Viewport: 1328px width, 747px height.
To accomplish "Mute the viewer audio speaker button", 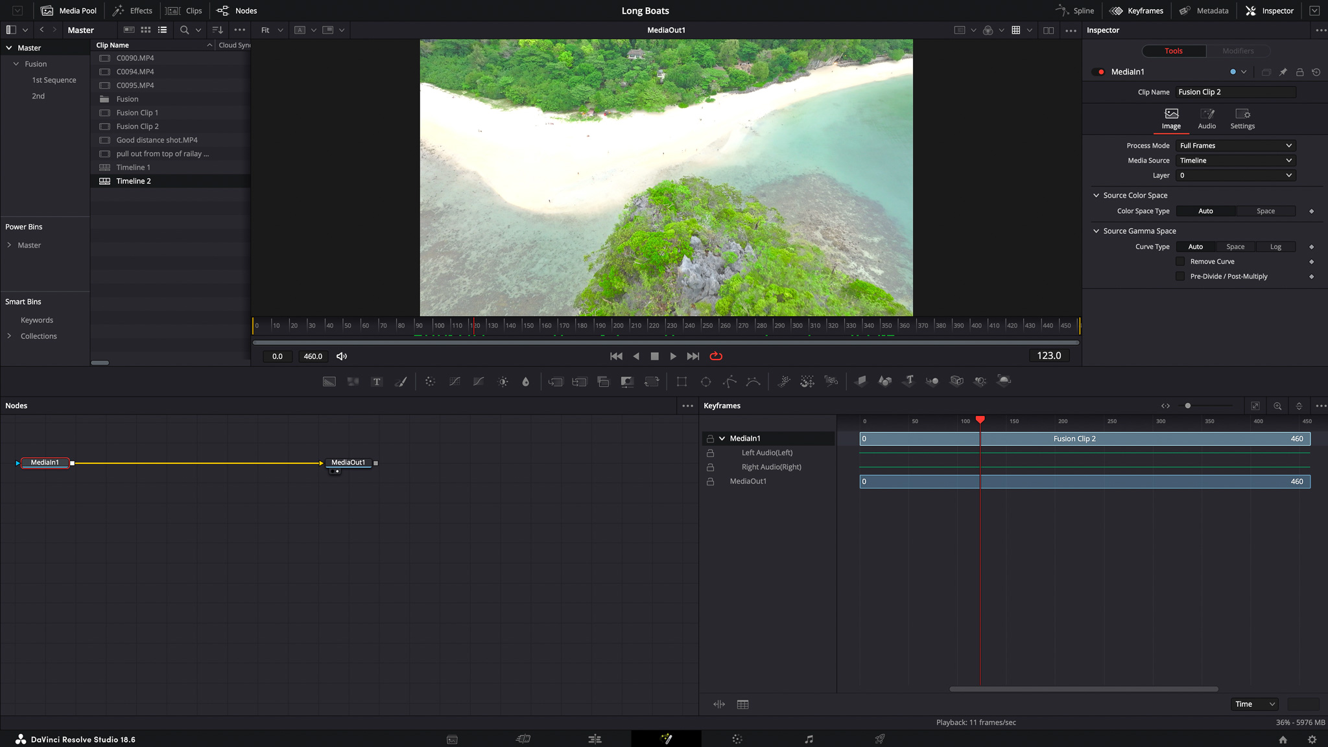I will point(342,356).
